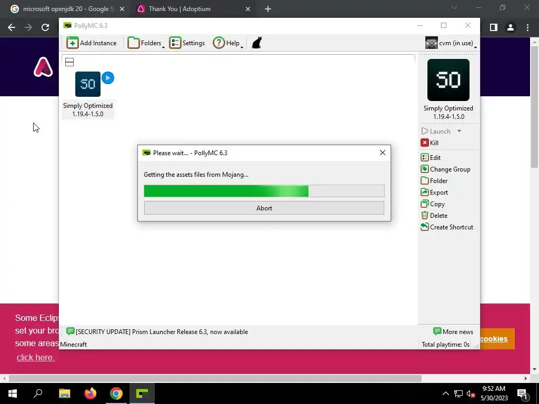Image resolution: width=539 pixels, height=404 pixels.
Task: Show hidden system tray icons
Action: pos(445,393)
